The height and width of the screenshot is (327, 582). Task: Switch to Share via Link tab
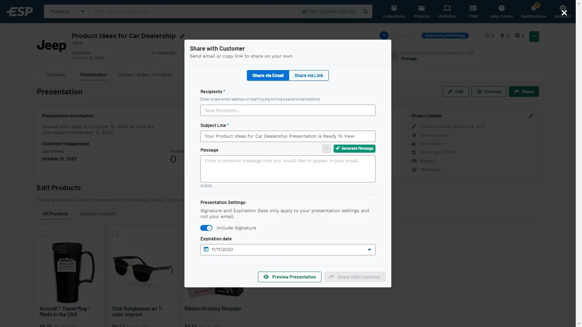309,76
